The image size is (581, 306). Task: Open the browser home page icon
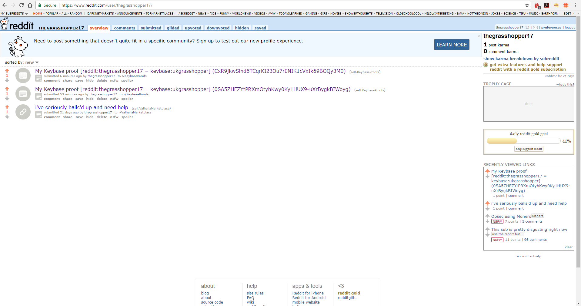(x=30, y=5)
